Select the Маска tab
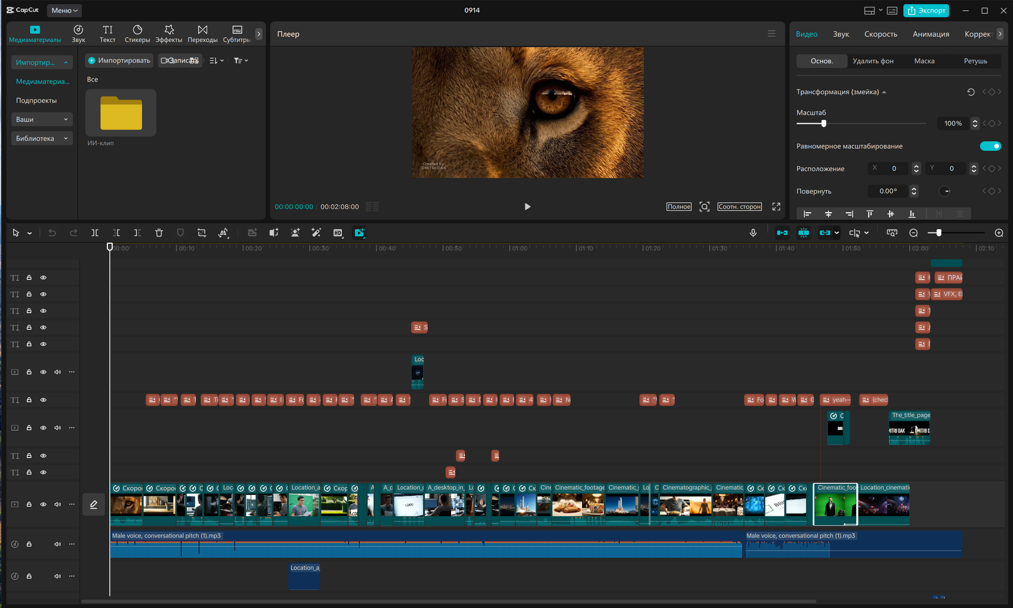This screenshot has width=1013, height=608. [924, 61]
